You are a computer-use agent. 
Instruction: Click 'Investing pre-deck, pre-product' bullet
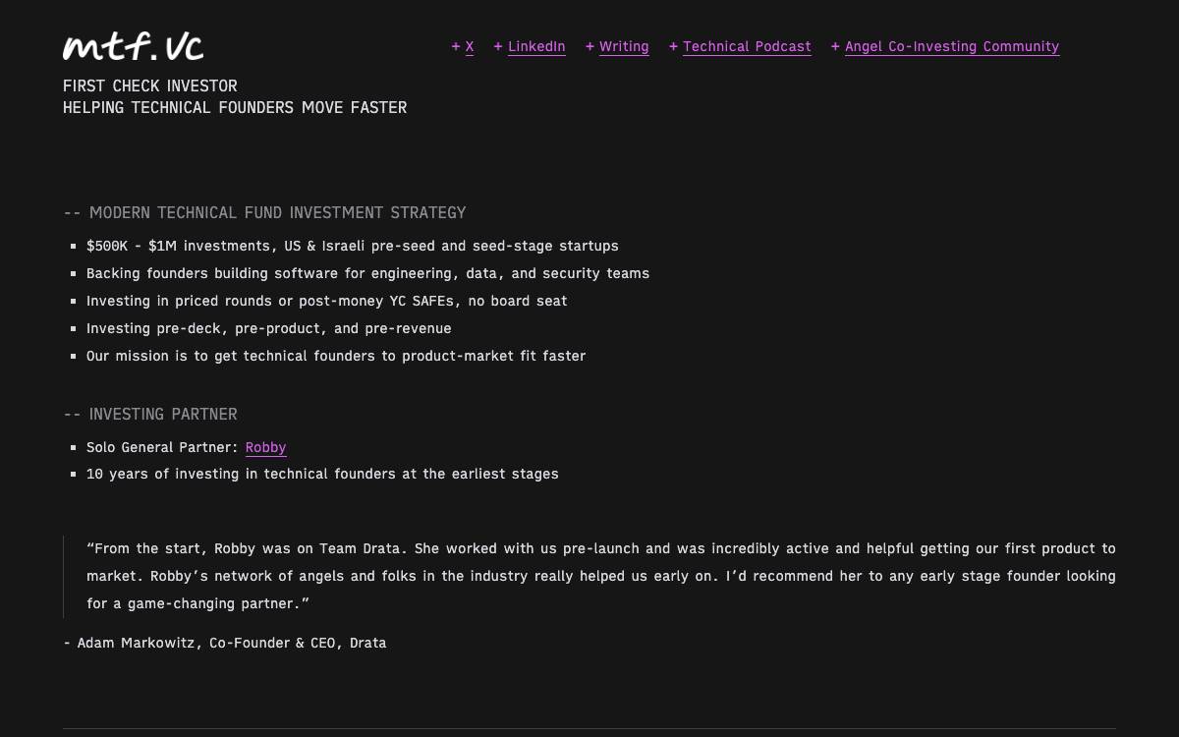(x=269, y=328)
